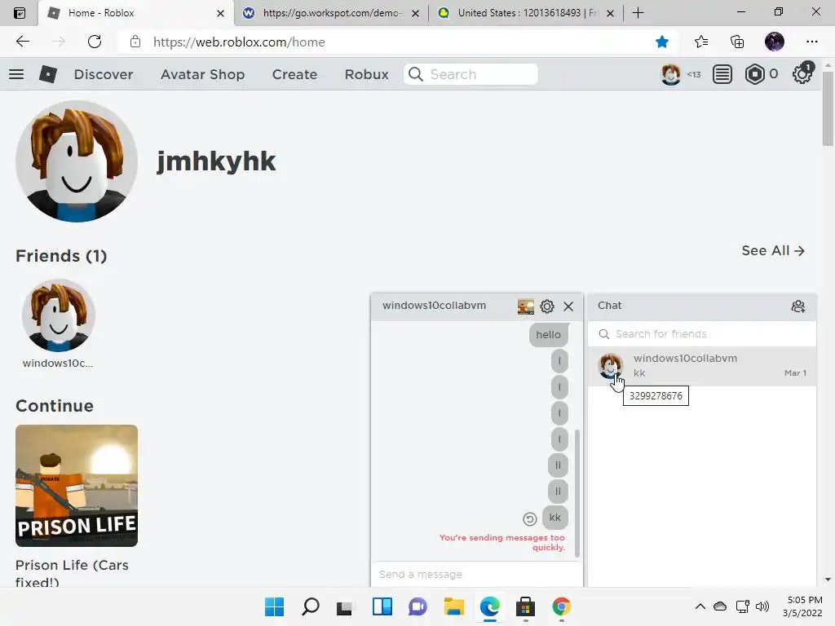Show hidden system tray icons
This screenshot has width=835, height=626.
click(x=700, y=606)
